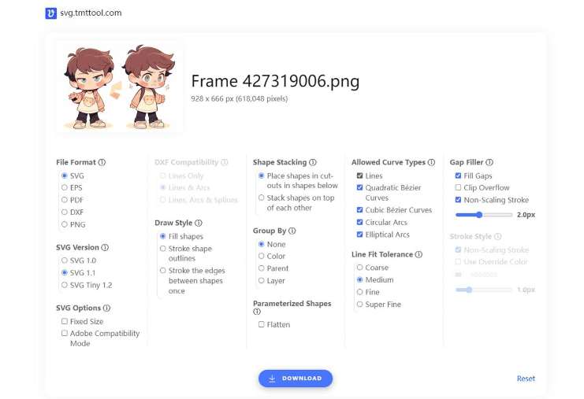Choose SVG 1.0 version

click(x=65, y=260)
